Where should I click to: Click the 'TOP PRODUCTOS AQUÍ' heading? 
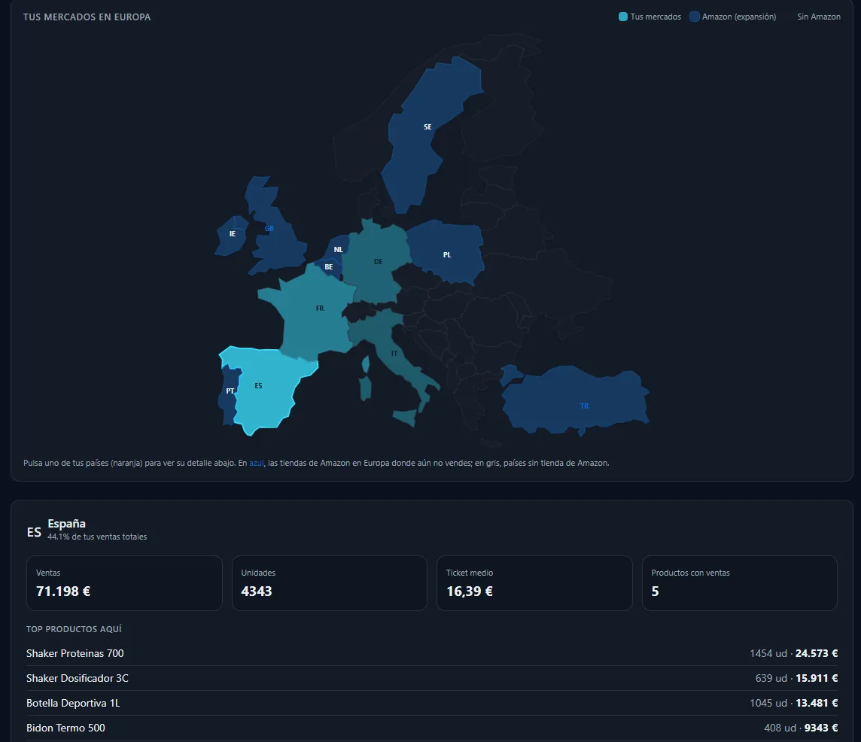pyautogui.click(x=74, y=629)
